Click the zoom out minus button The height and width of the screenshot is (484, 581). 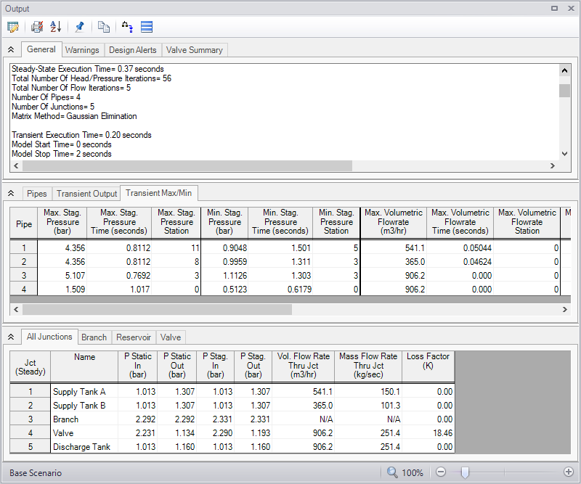click(440, 472)
